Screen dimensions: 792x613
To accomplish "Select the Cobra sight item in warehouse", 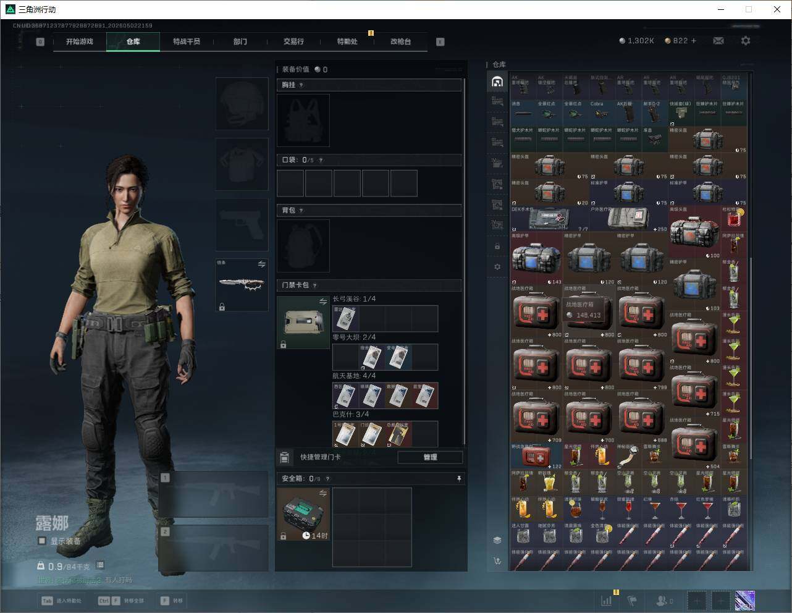I will coord(602,113).
